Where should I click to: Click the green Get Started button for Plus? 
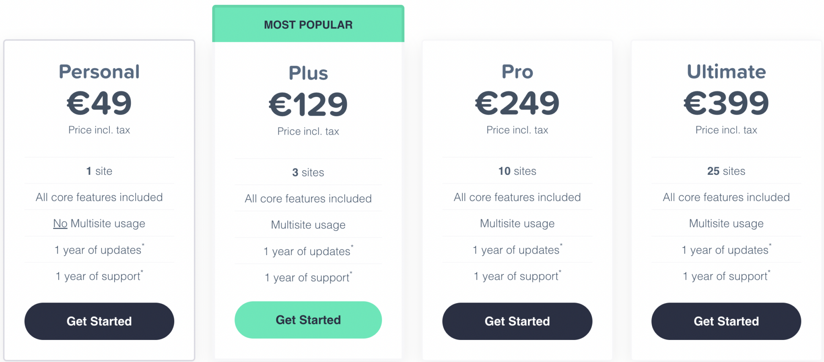click(308, 320)
